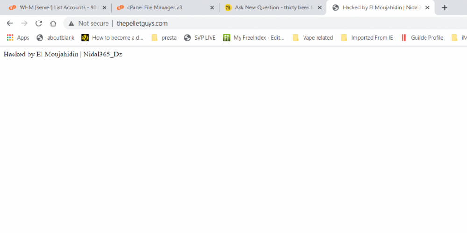
Task: Click the Forward navigation arrow
Action: 24,23
